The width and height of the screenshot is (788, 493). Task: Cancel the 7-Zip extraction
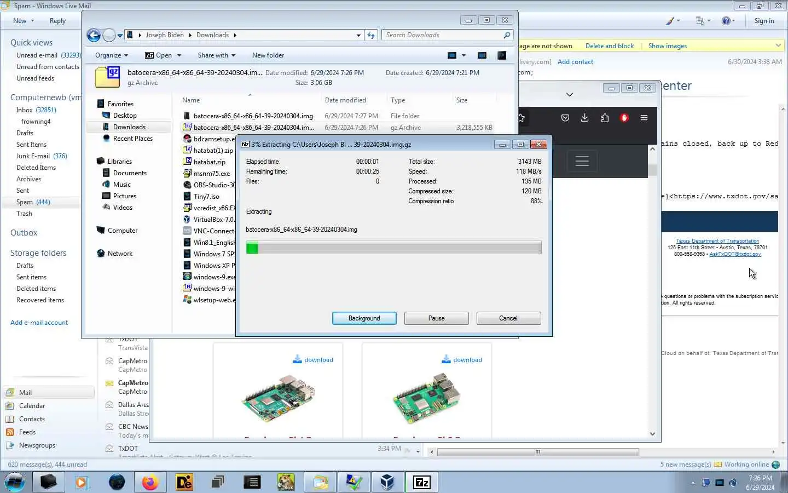[x=508, y=318]
